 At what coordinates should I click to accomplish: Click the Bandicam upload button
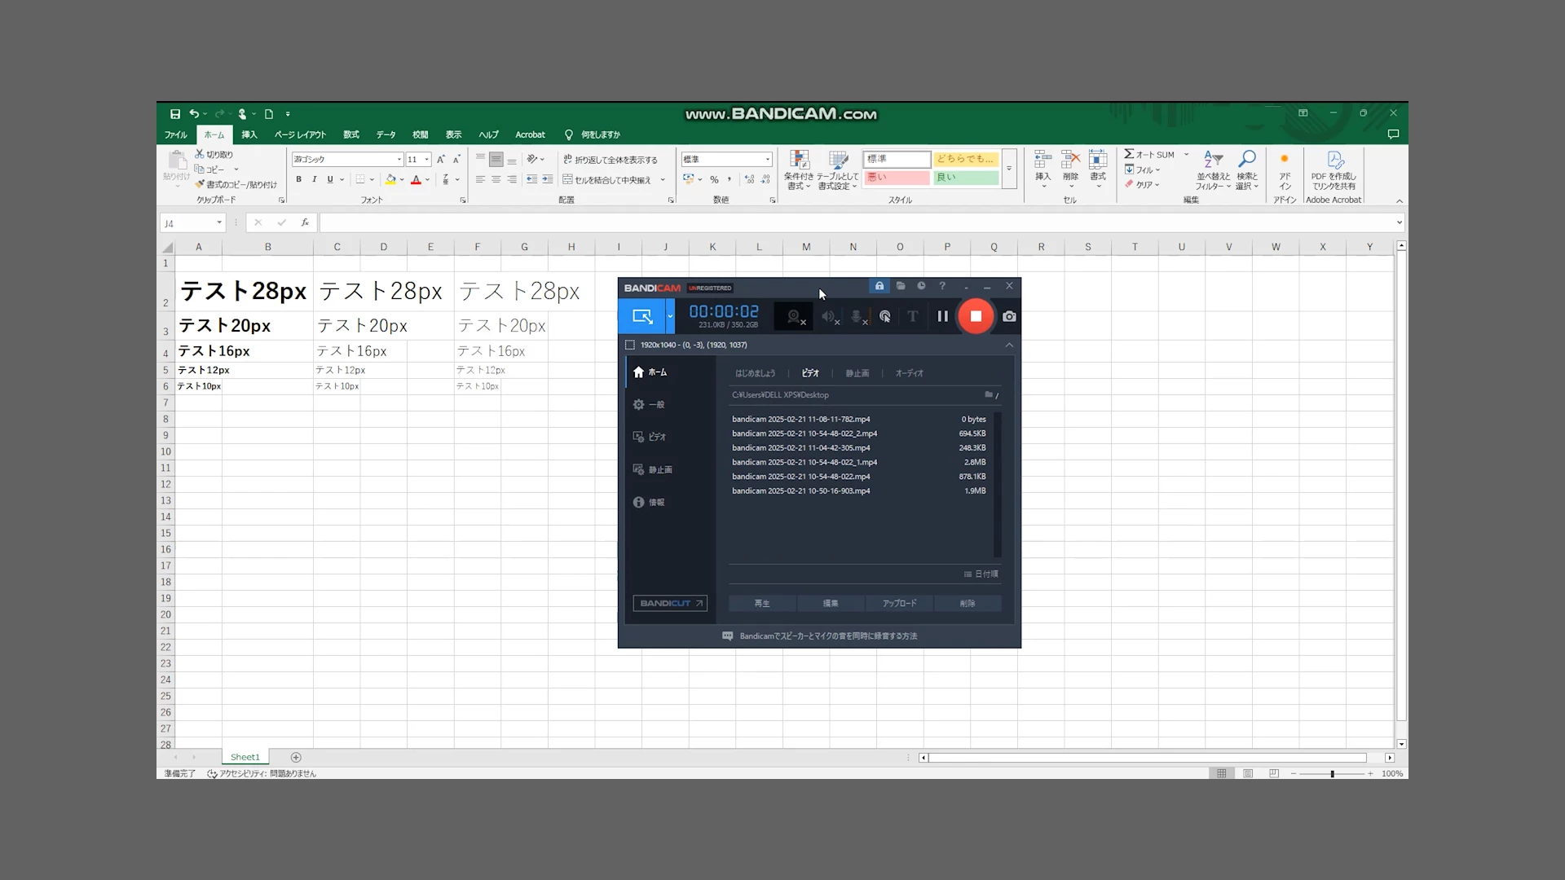(x=899, y=603)
